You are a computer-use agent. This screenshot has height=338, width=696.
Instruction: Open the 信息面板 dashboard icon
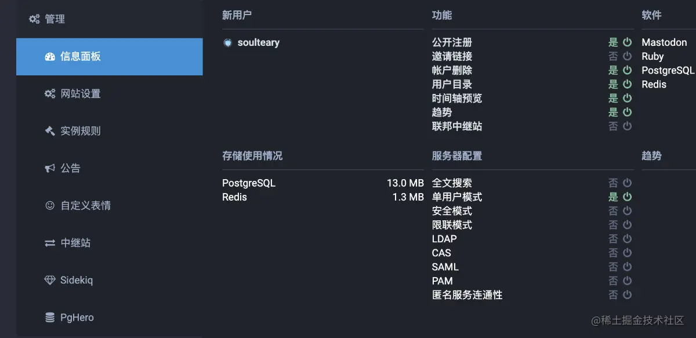(x=50, y=56)
